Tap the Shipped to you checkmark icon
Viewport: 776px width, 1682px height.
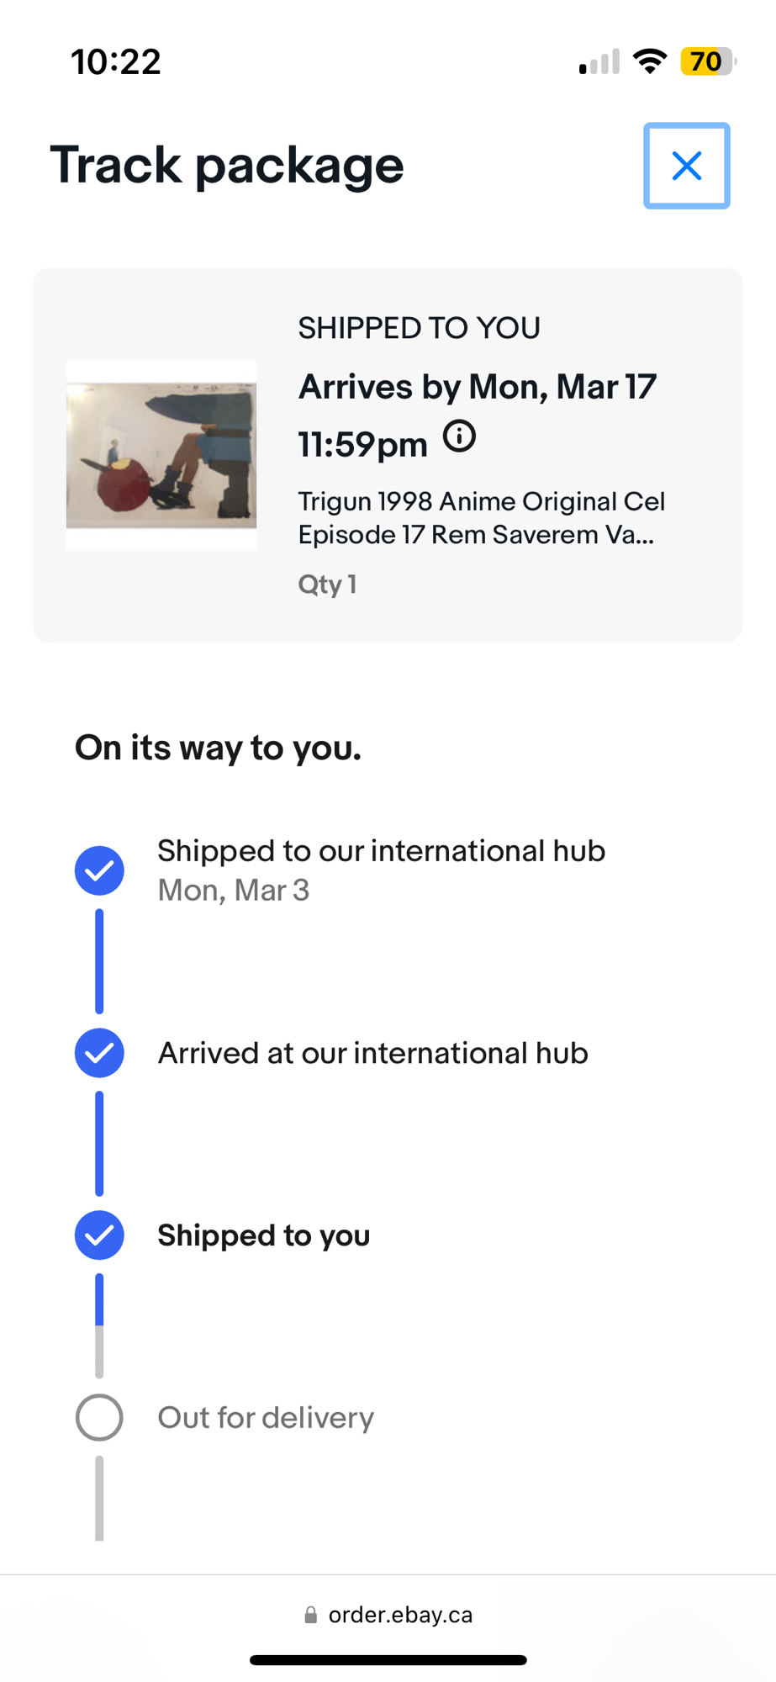[x=99, y=1235]
